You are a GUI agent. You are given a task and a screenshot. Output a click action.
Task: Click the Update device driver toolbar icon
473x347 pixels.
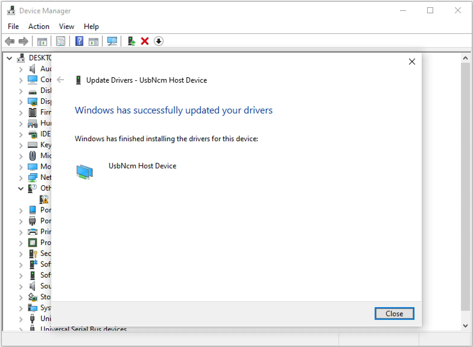click(131, 41)
